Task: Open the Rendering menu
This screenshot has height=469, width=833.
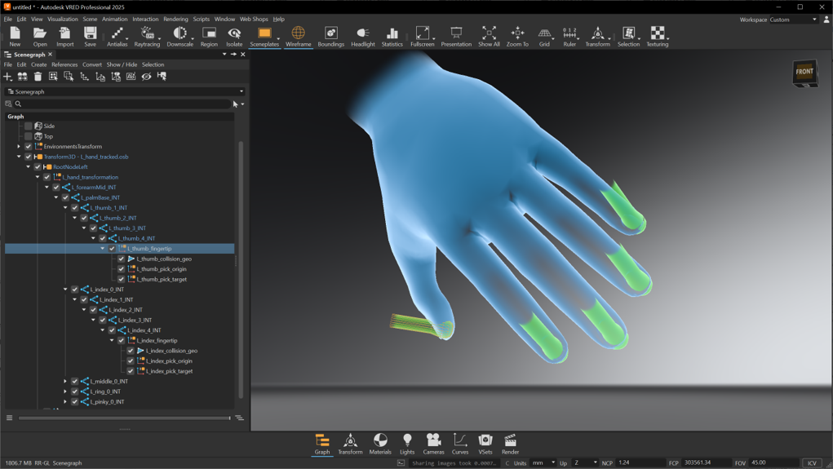Action: (x=175, y=19)
